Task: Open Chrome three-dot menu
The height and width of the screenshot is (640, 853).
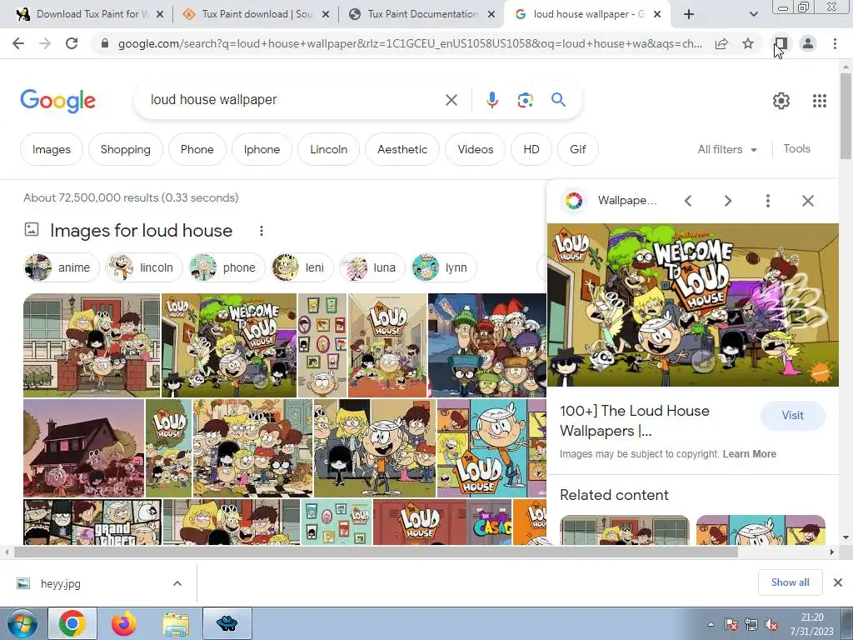Action: click(x=835, y=43)
